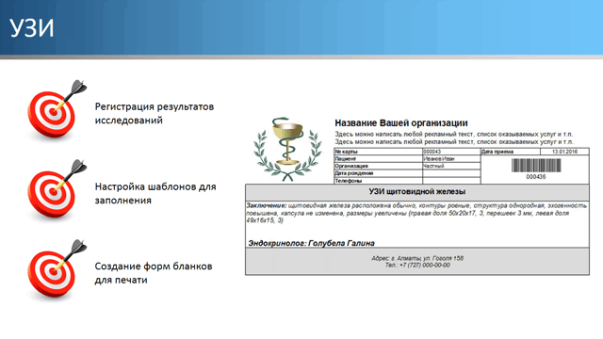Select the Настройка шаблонов для заполнения text
The image size is (603, 339).
click(155, 193)
